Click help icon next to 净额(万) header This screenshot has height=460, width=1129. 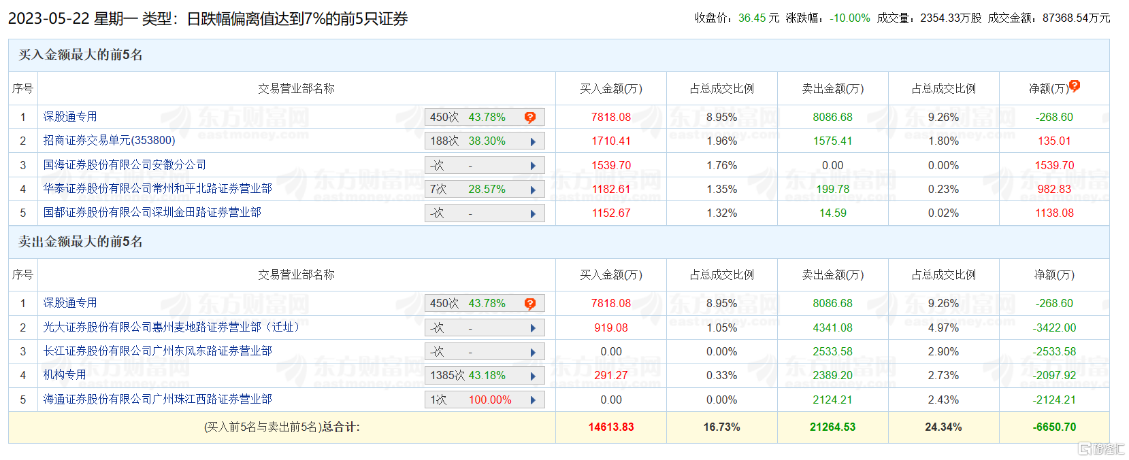[1075, 86]
